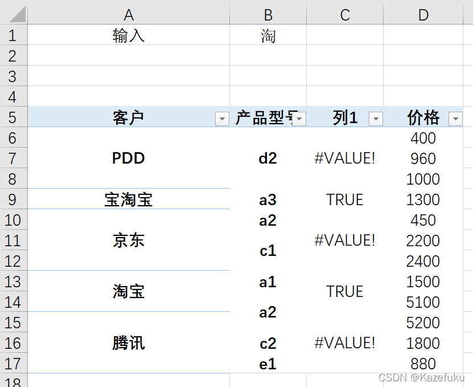Click #VALUE! cell beside PDD
This screenshot has height=387, width=473.
(x=345, y=158)
